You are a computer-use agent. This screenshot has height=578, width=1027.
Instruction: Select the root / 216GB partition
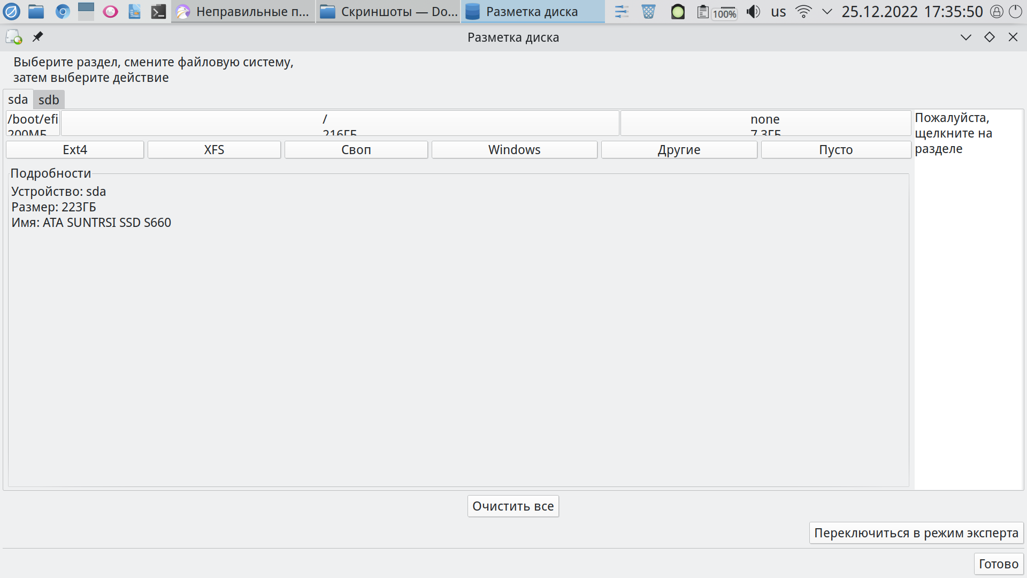340,123
